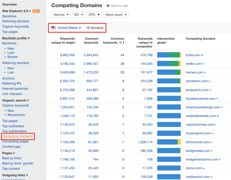Click redfin.com unique-to-competitor value 744,345
The image size is (231, 180).
[146, 64]
